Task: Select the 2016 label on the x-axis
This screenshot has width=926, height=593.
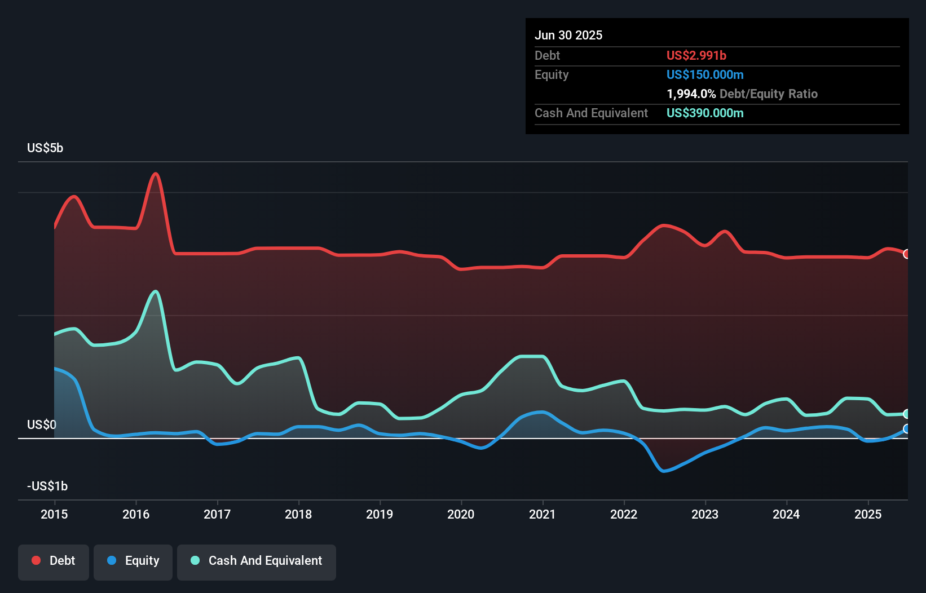Action: point(136,514)
